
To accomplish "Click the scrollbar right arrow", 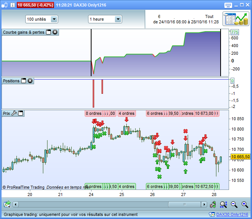I will click(x=204, y=204).
